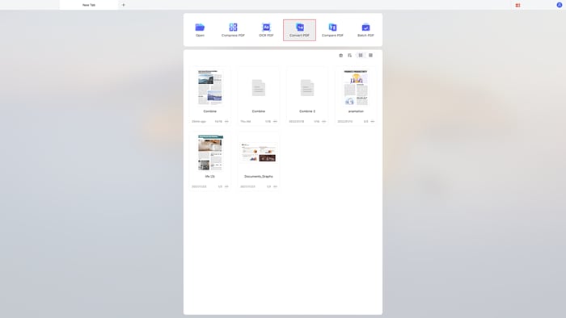
Task: Launch the Batch PDF tool
Action: (x=365, y=30)
